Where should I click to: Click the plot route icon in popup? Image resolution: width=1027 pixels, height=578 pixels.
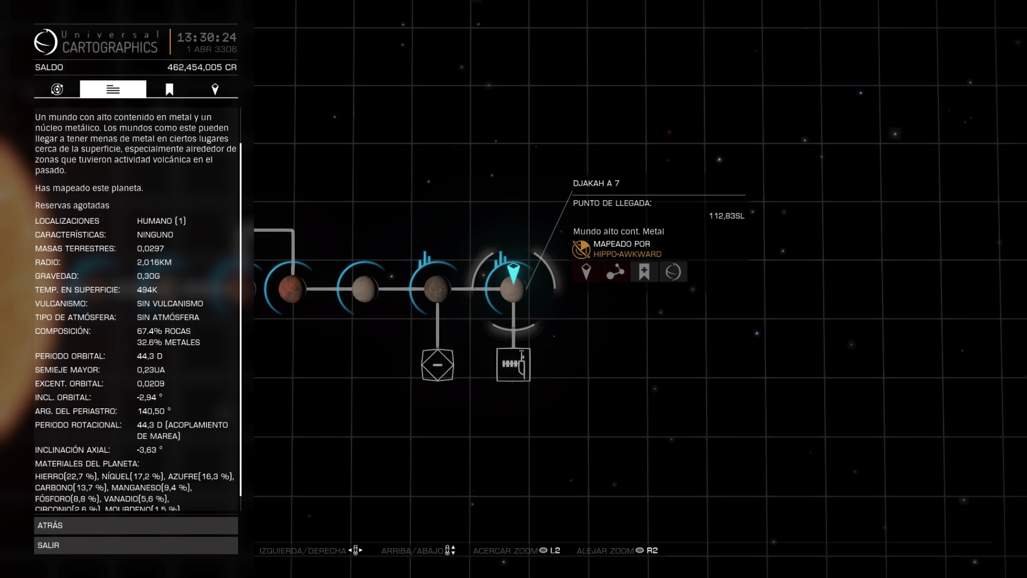pos(615,272)
